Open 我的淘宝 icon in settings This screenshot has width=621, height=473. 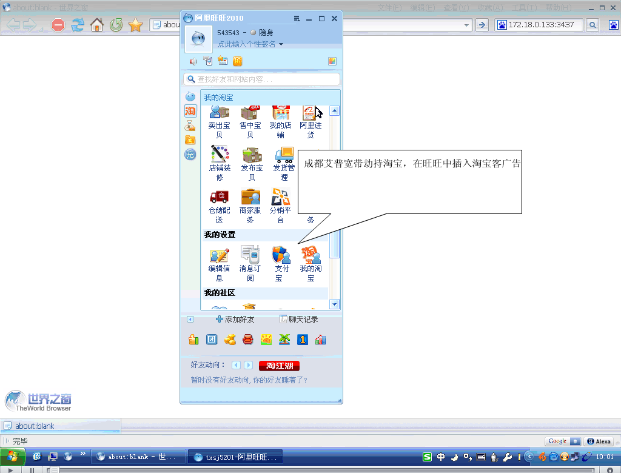310,264
